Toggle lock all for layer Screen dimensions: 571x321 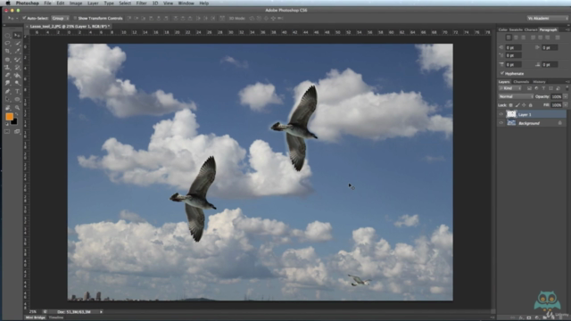[x=531, y=105]
